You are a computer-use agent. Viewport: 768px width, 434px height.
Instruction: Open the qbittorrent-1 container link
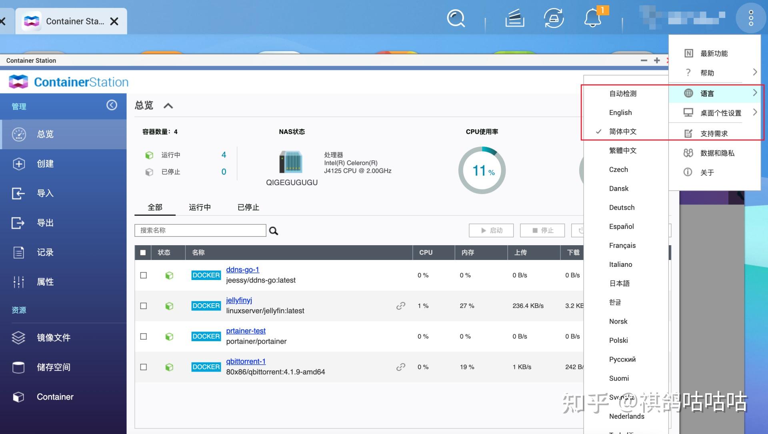(246, 361)
